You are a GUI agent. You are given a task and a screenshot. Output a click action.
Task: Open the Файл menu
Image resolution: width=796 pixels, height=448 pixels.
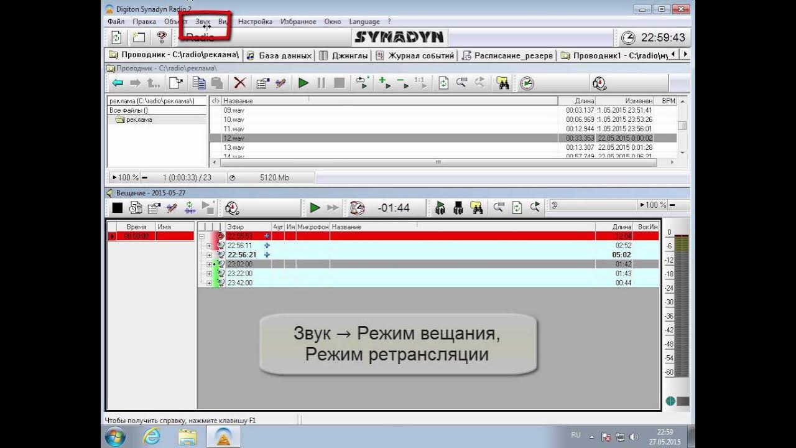116,21
